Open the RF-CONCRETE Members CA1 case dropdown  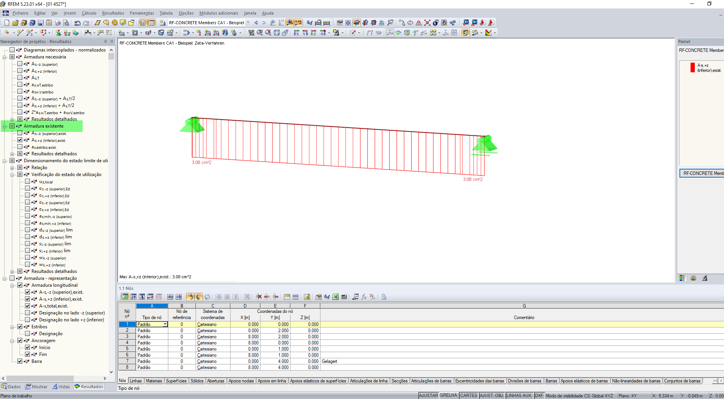tap(248, 23)
